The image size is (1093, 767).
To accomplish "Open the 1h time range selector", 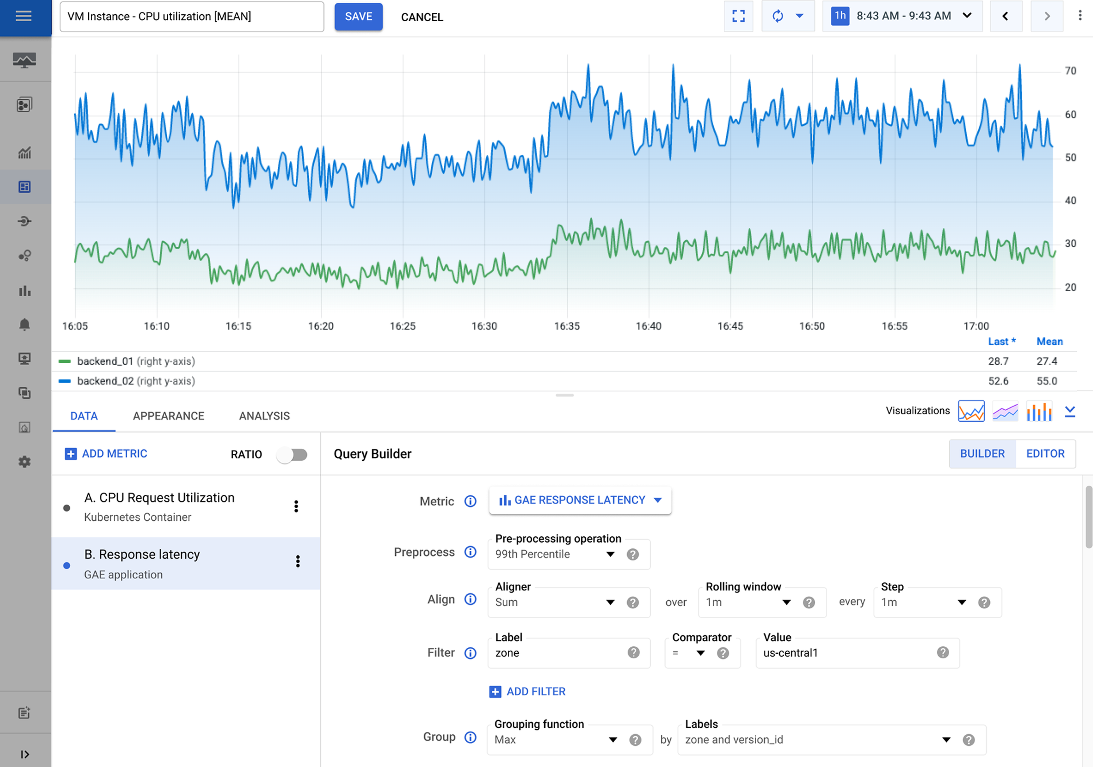I will tap(903, 16).
